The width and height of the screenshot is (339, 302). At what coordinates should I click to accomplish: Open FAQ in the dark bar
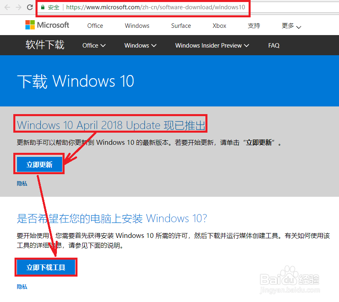pyautogui.click(x=274, y=46)
